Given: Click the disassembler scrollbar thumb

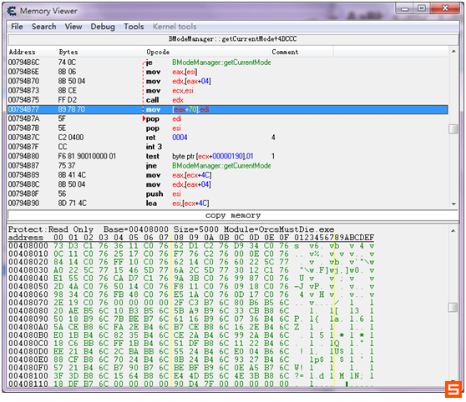Looking at the screenshot, I should pyautogui.click(x=453, y=129).
